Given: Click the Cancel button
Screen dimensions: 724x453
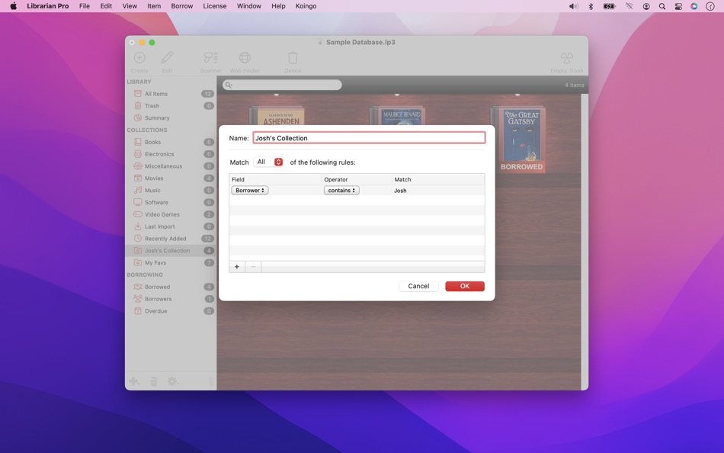Looking at the screenshot, I should point(418,286).
